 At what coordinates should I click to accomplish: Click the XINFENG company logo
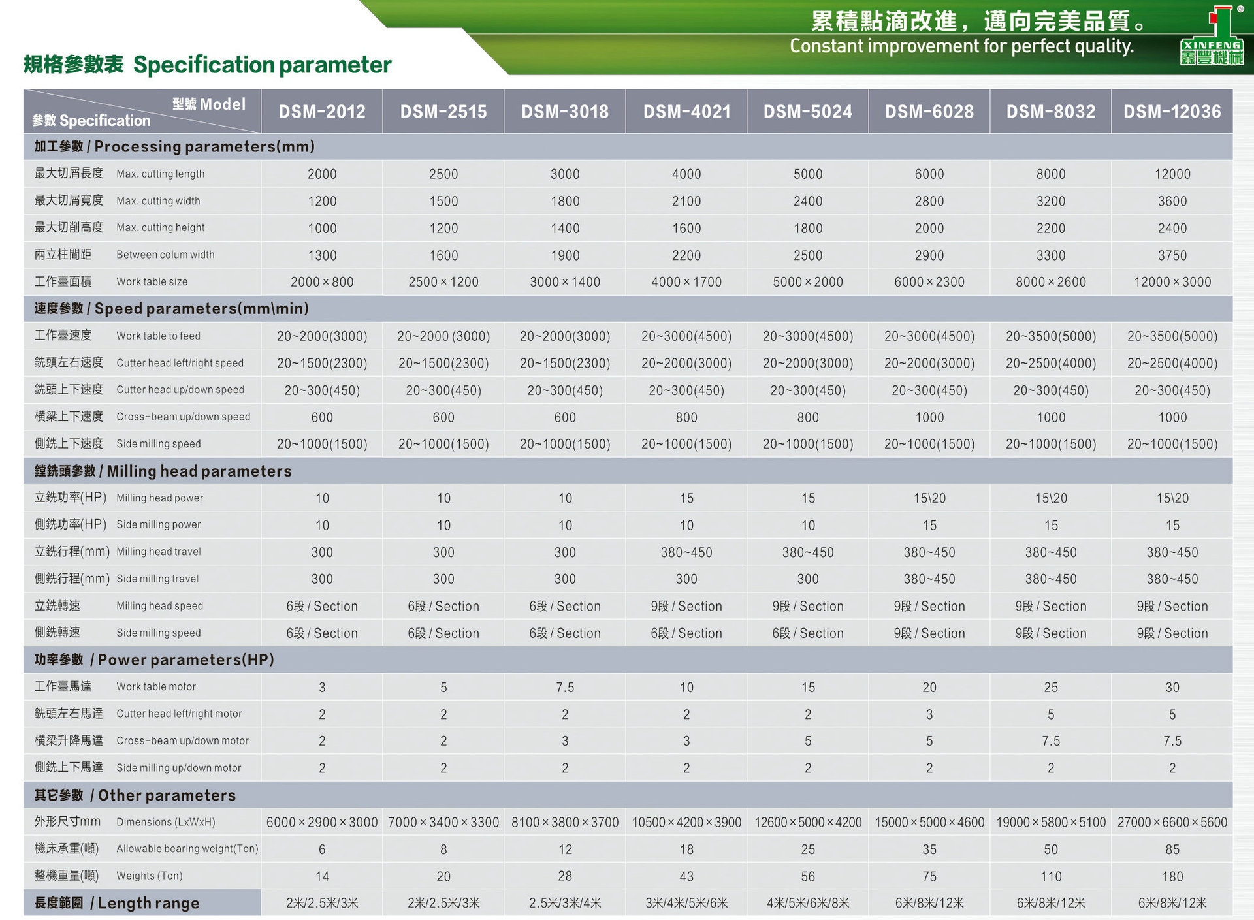tap(1212, 36)
